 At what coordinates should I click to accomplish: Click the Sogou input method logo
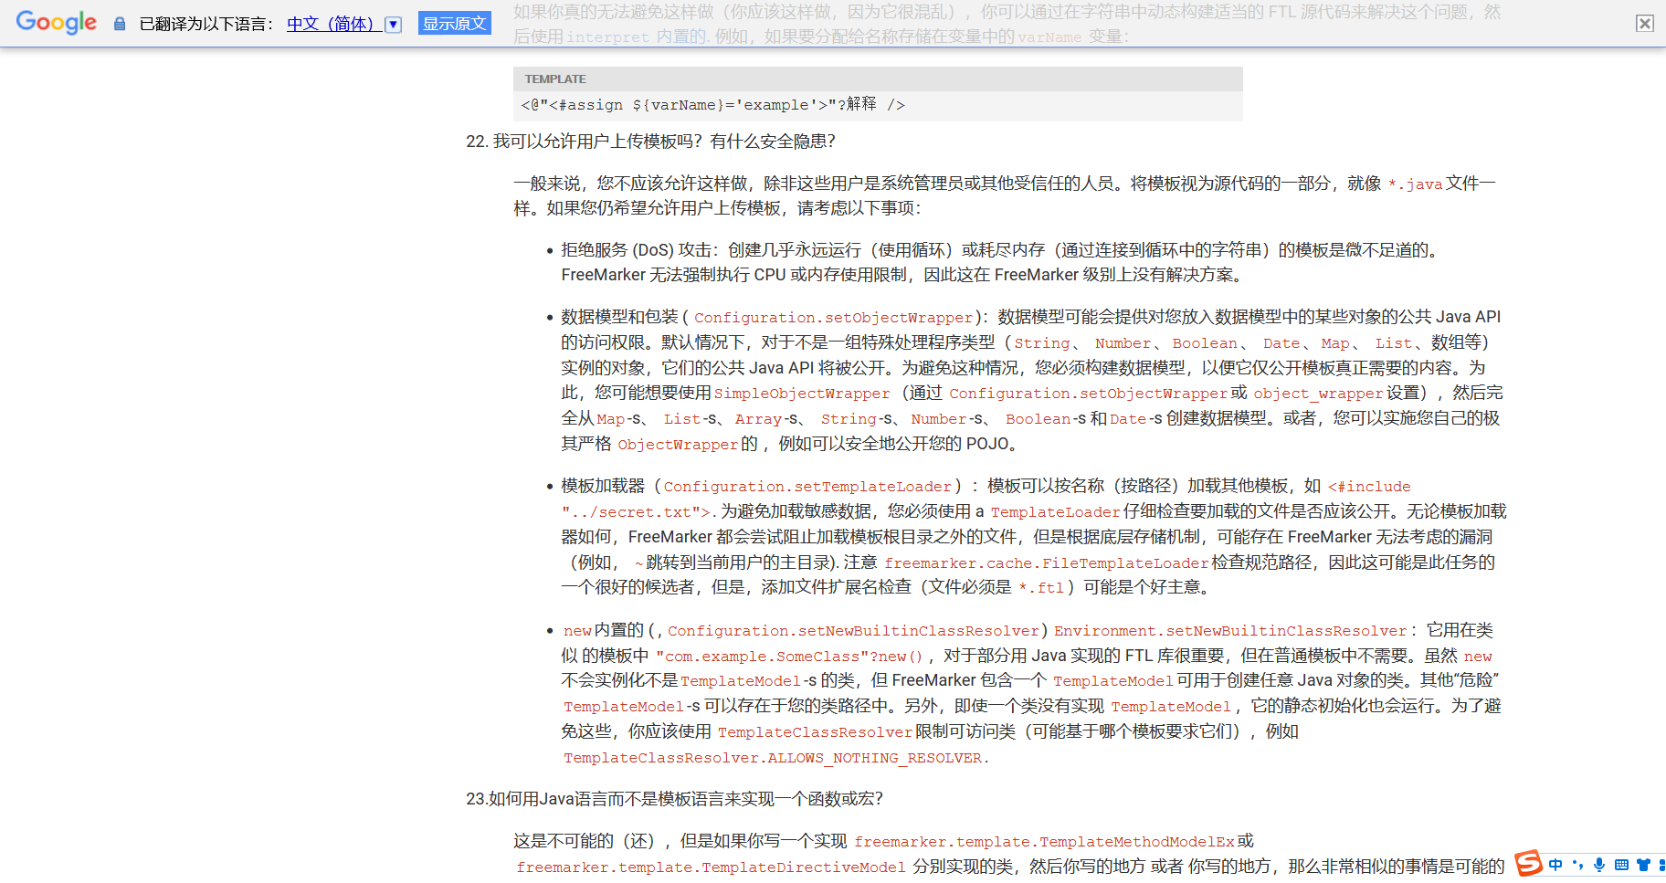click(x=1529, y=864)
